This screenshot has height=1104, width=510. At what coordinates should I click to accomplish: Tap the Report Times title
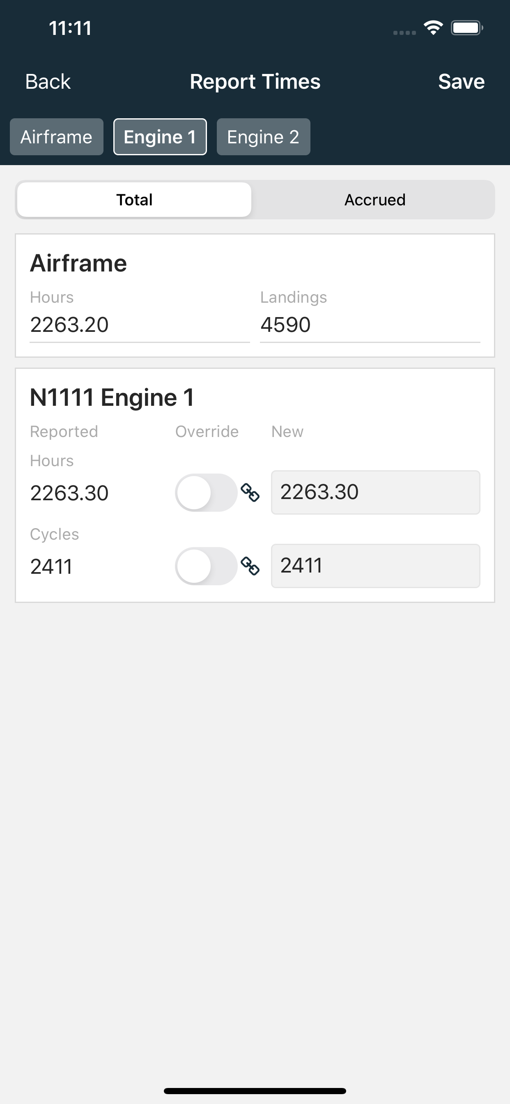[x=255, y=81]
